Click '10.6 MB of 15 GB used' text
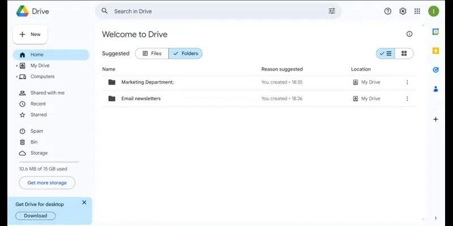The width and height of the screenshot is (453, 226). (x=43, y=169)
